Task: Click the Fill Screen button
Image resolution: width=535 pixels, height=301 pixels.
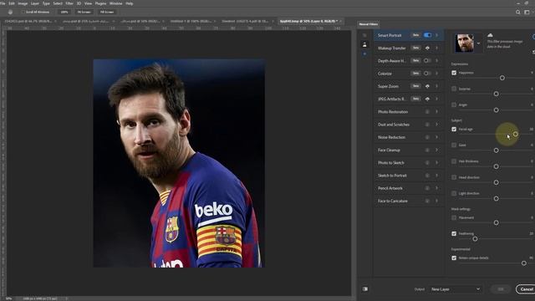Action: click(107, 12)
